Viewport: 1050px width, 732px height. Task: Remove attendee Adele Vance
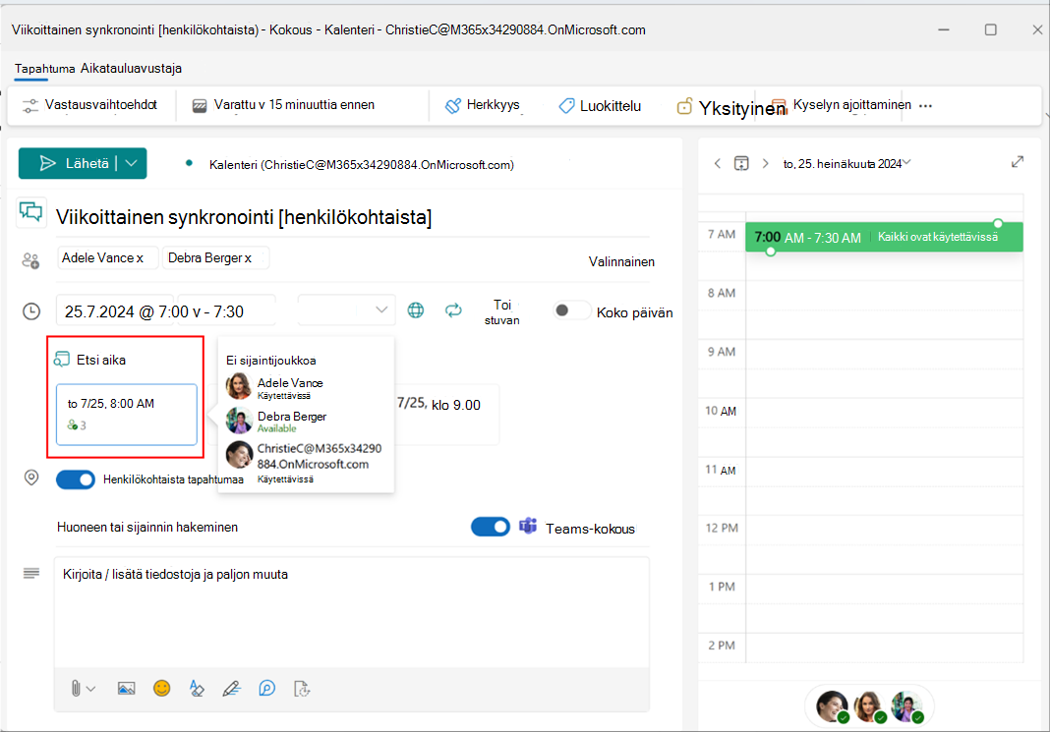click(140, 258)
